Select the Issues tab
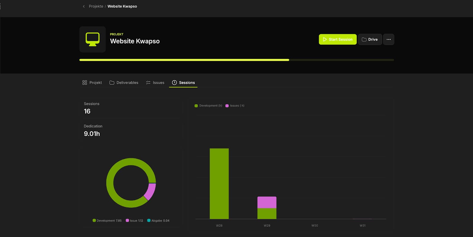The width and height of the screenshot is (473, 237). pyautogui.click(x=155, y=83)
